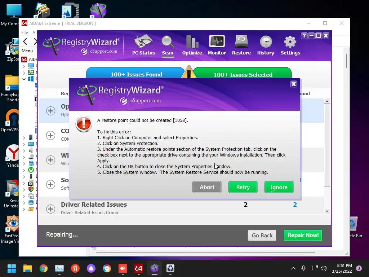The width and height of the screenshot is (369, 277).
Task: Select the Menu tab in AIDA64
Action: coord(27,50)
